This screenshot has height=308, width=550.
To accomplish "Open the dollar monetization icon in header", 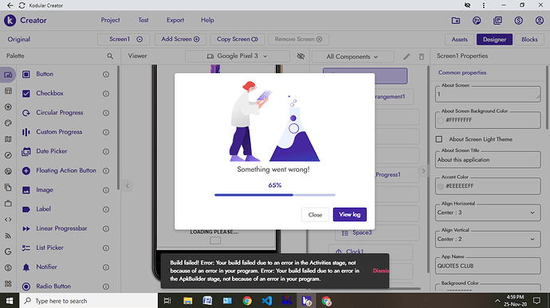I will click(518, 21).
